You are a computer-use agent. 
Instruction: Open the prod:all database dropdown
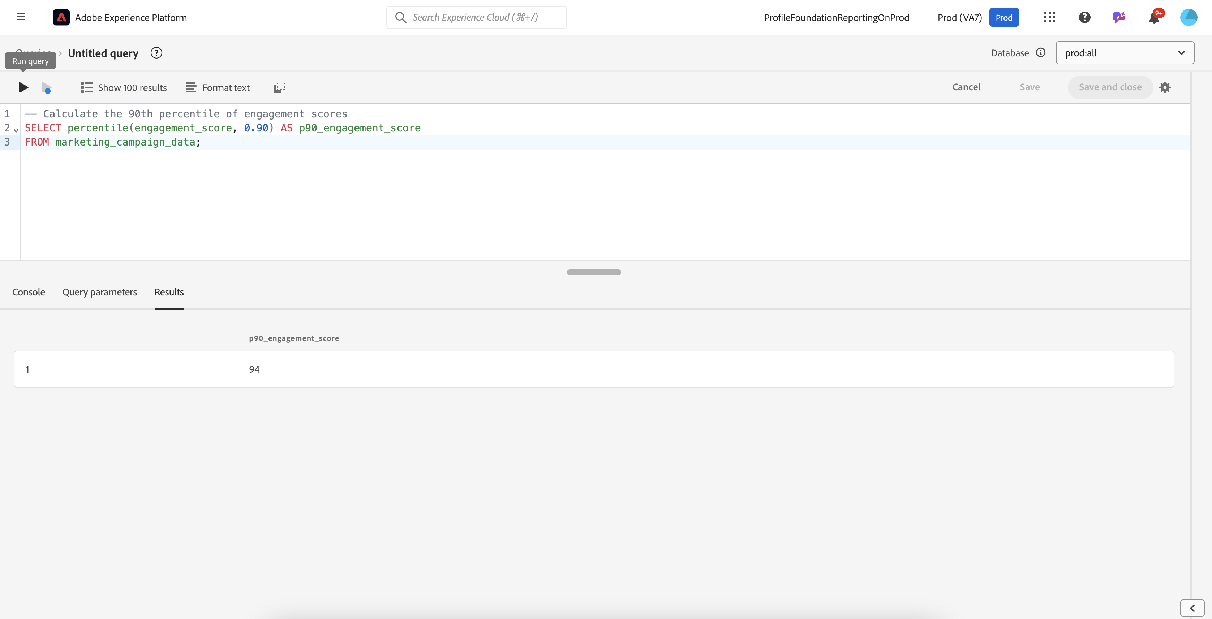pyautogui.click(x=1125, y=53)
